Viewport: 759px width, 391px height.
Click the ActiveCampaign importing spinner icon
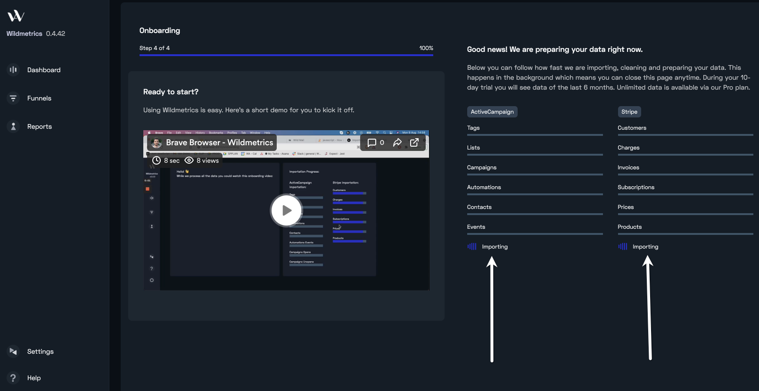(x=472, y=247)
